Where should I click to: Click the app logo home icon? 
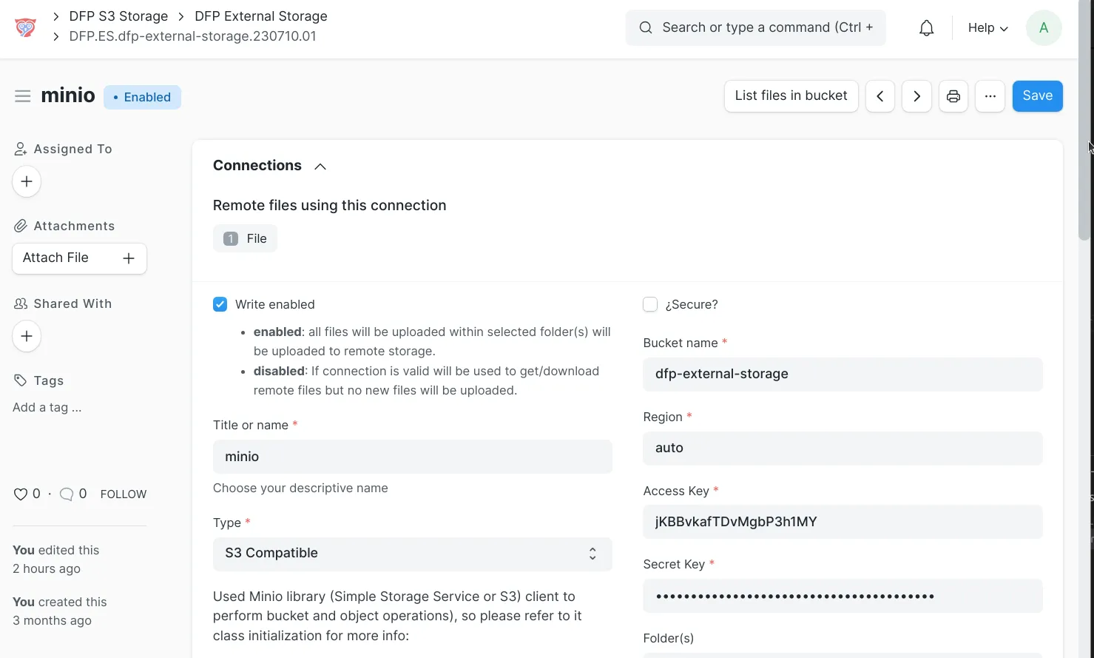[25, 27]
